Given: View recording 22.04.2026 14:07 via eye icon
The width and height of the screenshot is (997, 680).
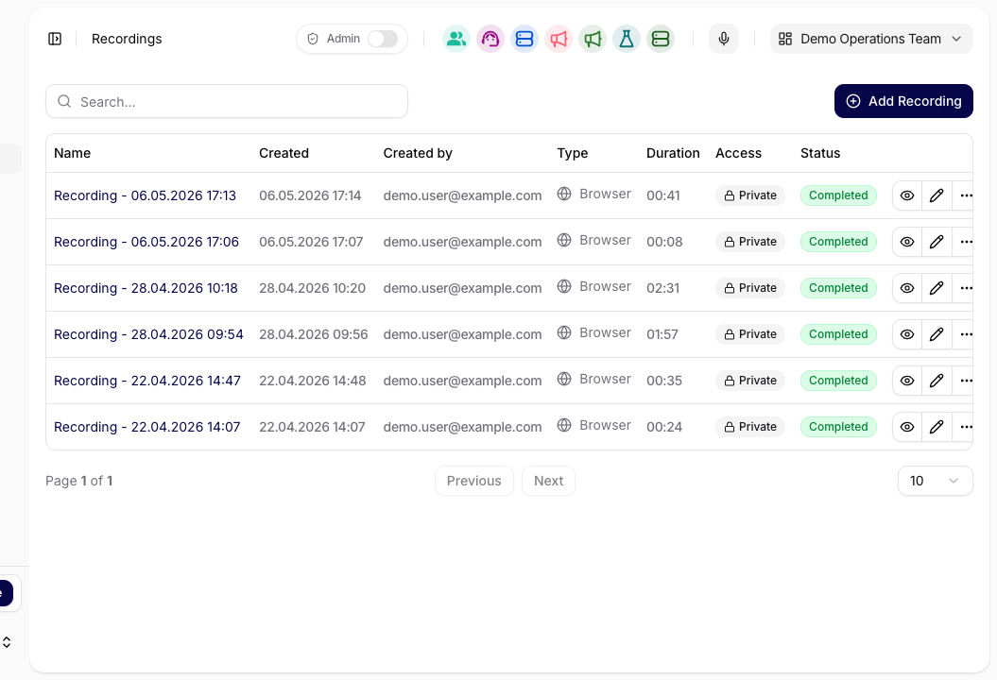Looking at the screenshot, I should click(x=907, y=427).
